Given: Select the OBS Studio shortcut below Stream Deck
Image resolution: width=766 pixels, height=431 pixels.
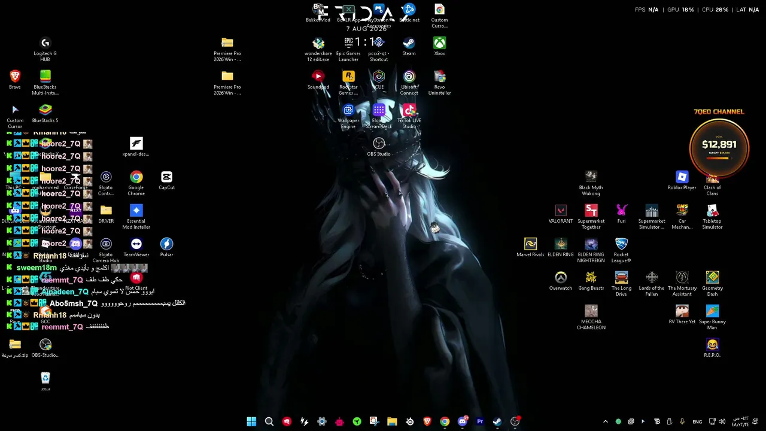Looking at the screenshot, I should 379,147.
